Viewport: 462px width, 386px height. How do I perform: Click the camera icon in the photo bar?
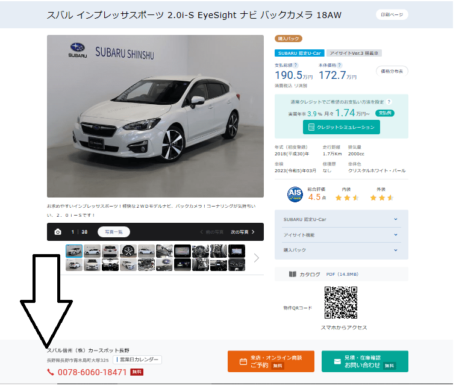58,232
